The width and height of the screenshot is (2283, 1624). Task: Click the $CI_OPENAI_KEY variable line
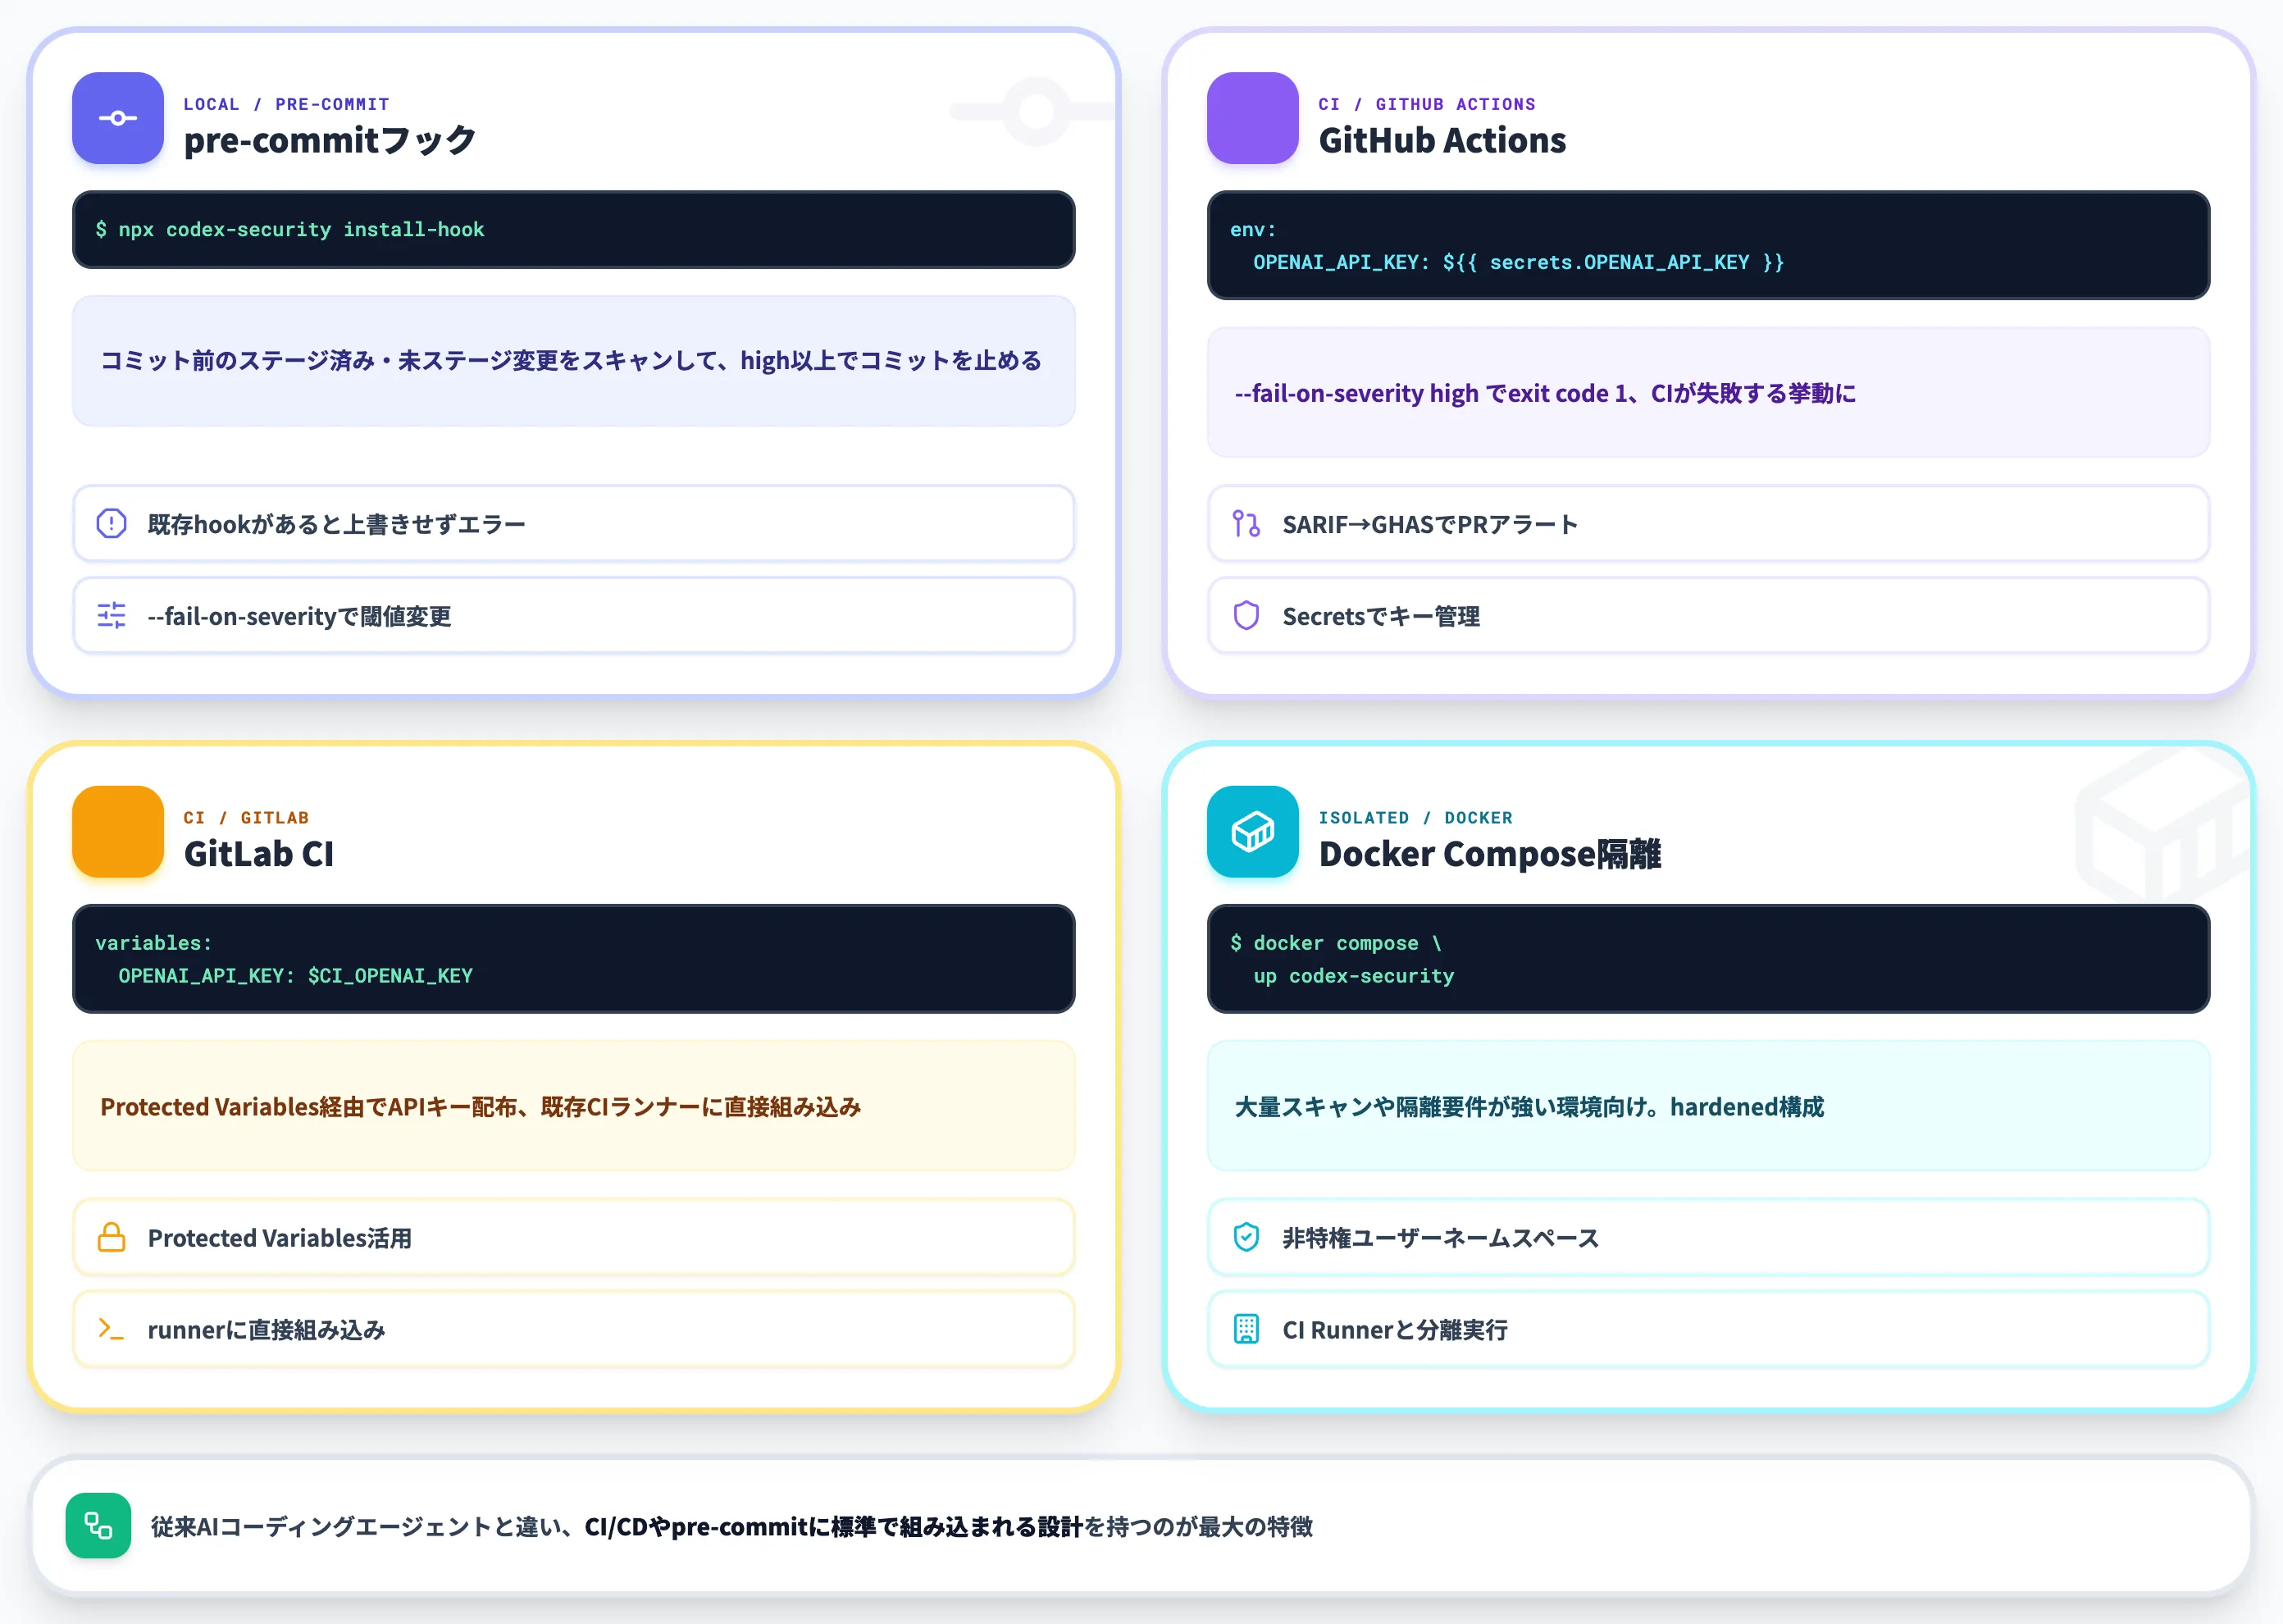click(x=295, y=975)
